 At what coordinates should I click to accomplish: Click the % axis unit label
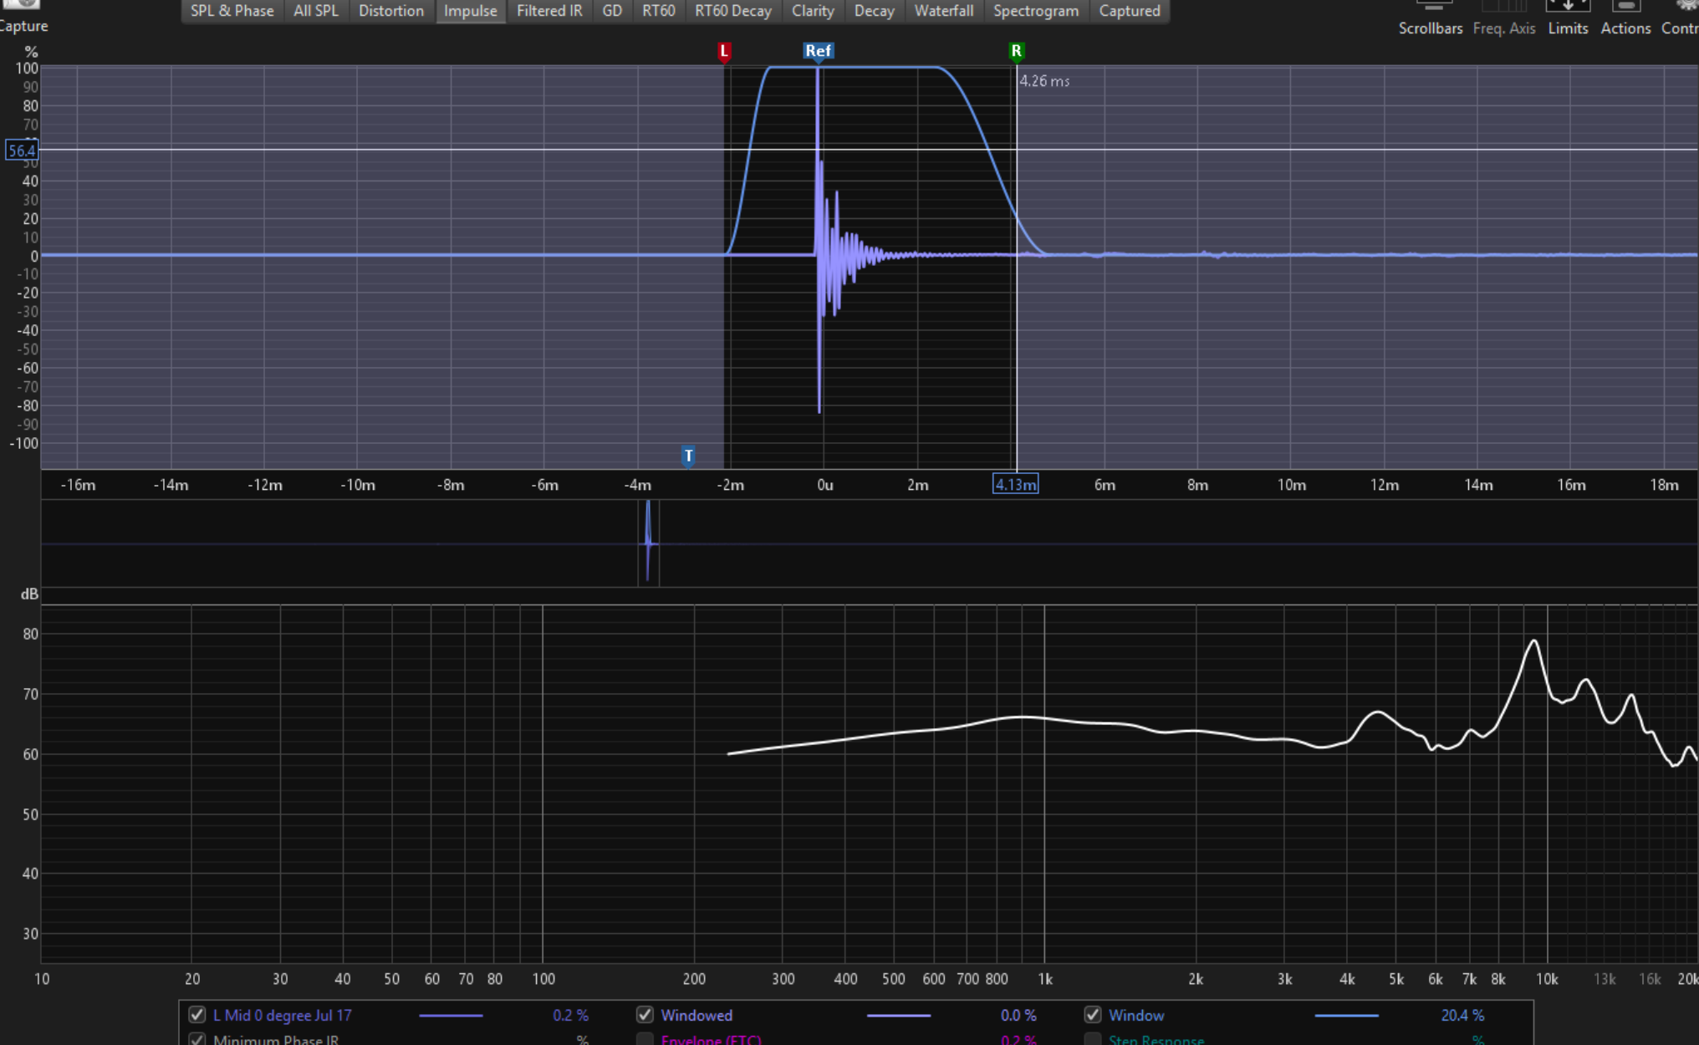[31, 52]
